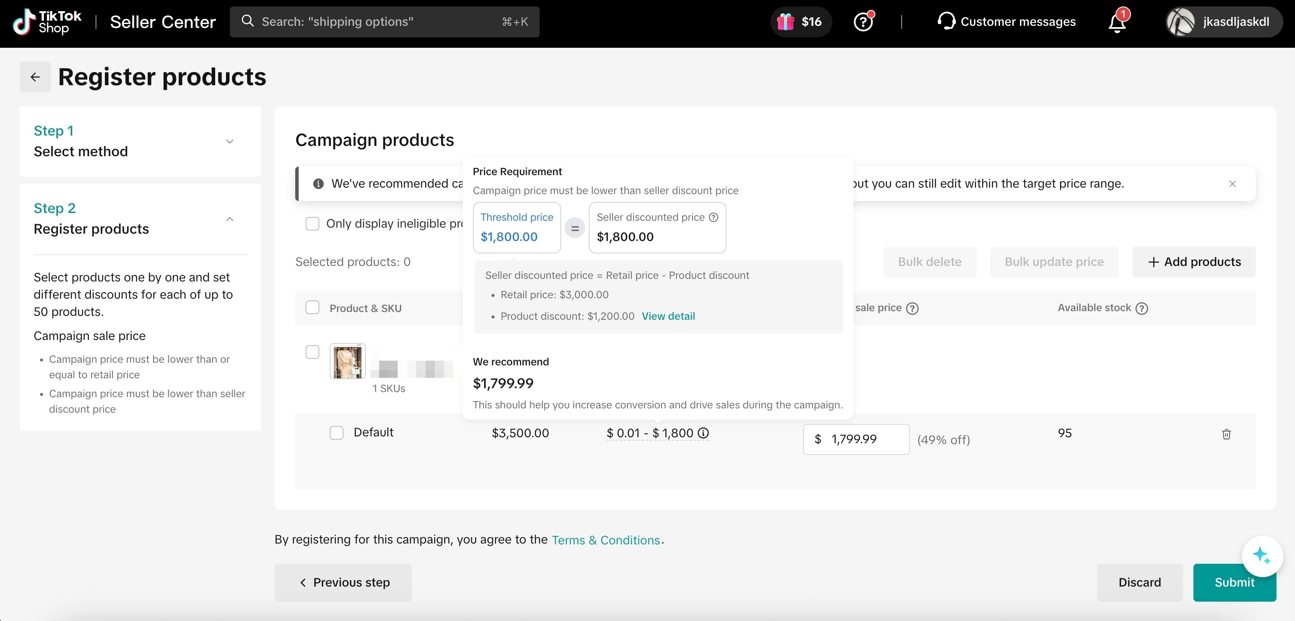Dismiss the recommendation banner
This screenshot has width=1295, height=621.
1232,183
